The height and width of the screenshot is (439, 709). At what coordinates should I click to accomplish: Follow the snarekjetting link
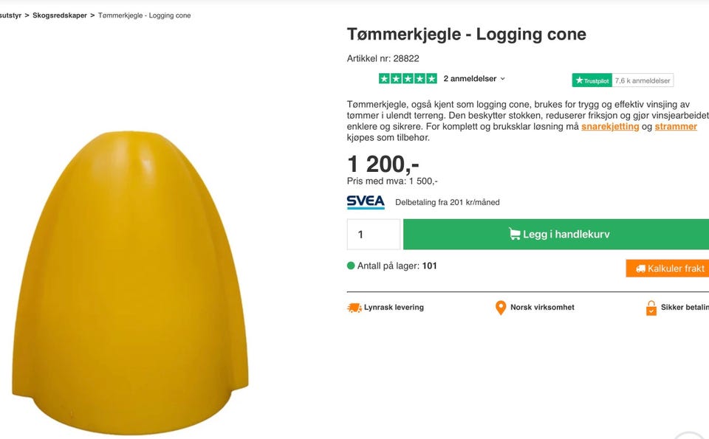coord(610,126)
